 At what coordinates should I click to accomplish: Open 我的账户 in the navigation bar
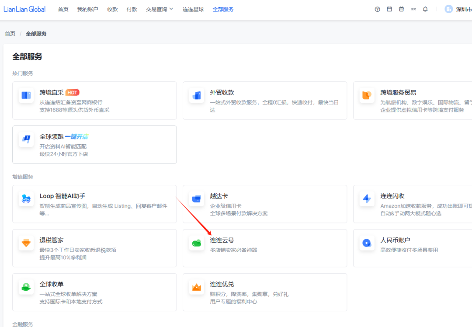coord(87,9)
